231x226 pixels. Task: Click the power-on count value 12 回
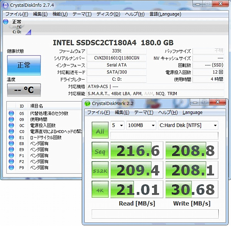coord(208,72)
